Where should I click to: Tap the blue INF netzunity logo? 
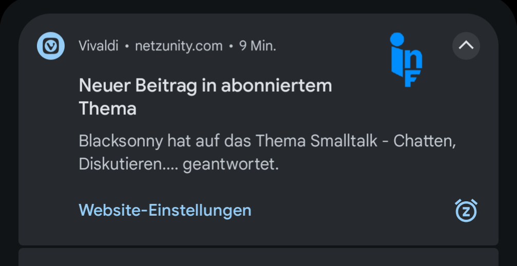pyautogui.click(x=406, y=59)
